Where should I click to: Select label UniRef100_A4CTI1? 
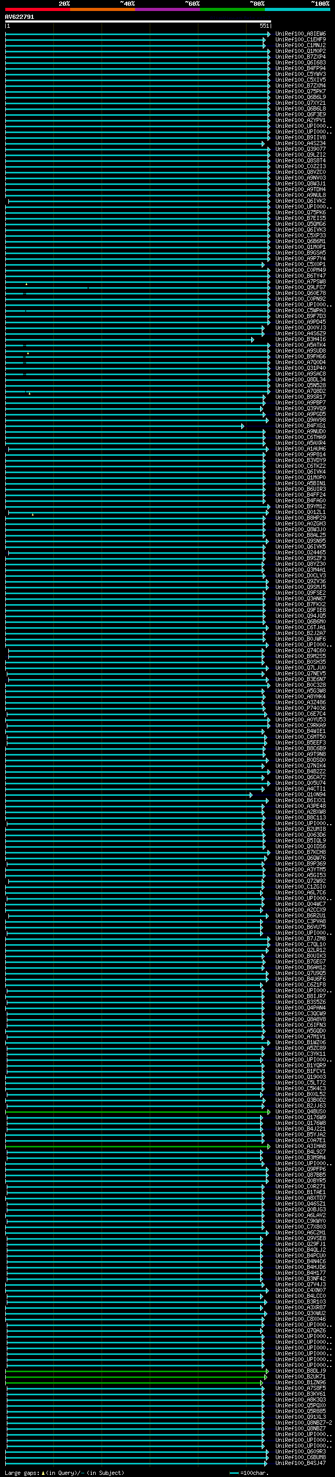(x=300, y=789)
